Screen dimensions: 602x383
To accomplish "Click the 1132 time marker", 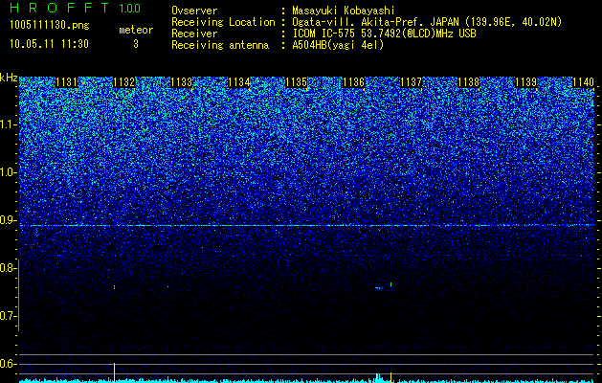I will 124,82.
